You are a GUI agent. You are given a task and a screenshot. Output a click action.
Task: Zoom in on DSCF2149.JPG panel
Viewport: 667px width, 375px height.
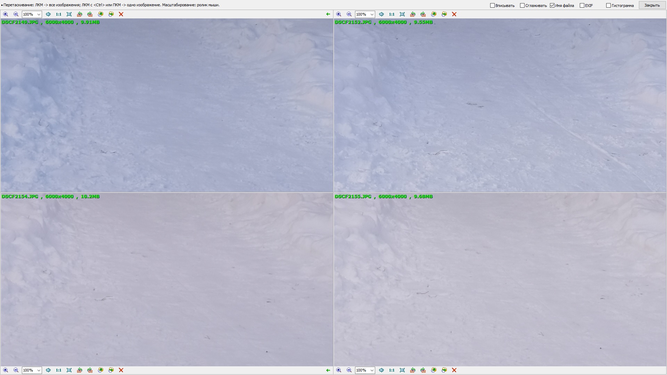6,14
